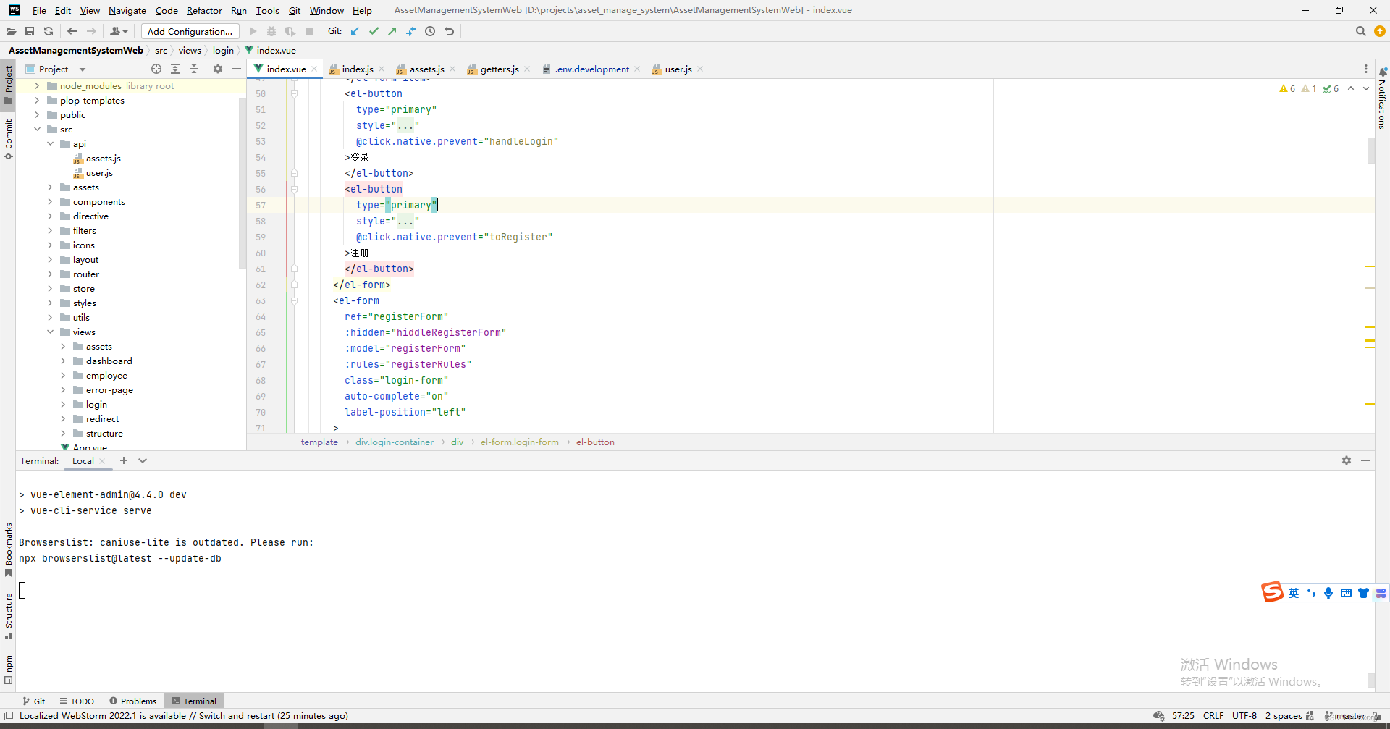1390x729 pixels.
Task: Switch to the getters.js editor tab
Action: click(x=499, y=69)
